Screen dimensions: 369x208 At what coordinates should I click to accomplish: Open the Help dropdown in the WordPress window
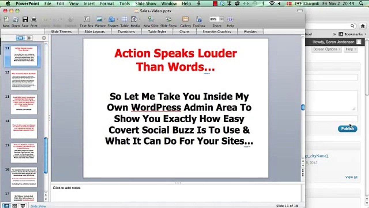[x=351, y=49]
